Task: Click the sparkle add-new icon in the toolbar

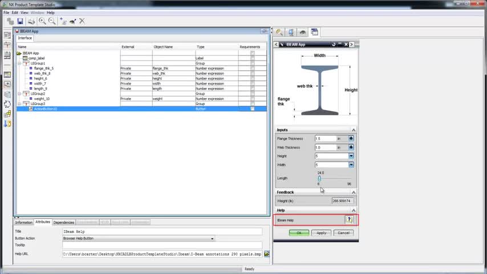Action: pyautogui.click(x=63, y=21)
